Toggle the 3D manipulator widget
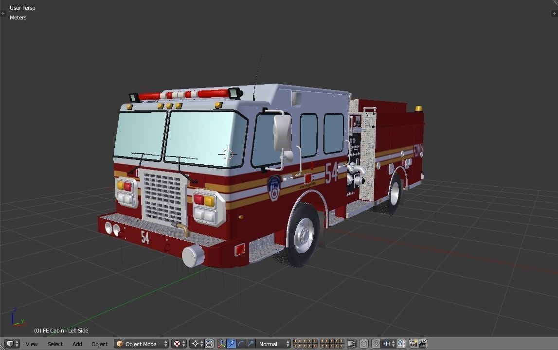 pos(221,344)
